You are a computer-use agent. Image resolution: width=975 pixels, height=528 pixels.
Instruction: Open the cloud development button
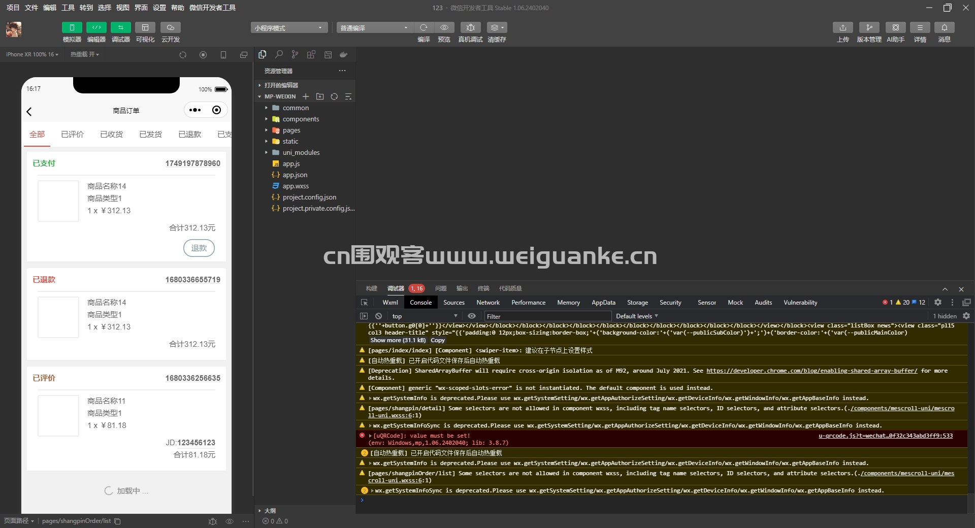(170, 27)
